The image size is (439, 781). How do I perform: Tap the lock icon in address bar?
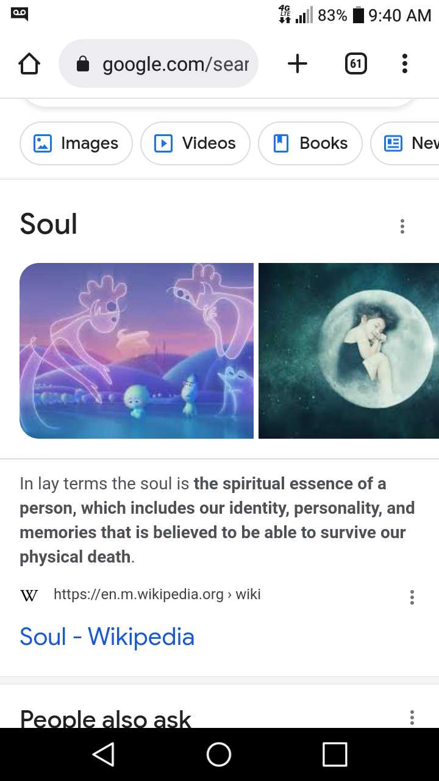(83, 64)
